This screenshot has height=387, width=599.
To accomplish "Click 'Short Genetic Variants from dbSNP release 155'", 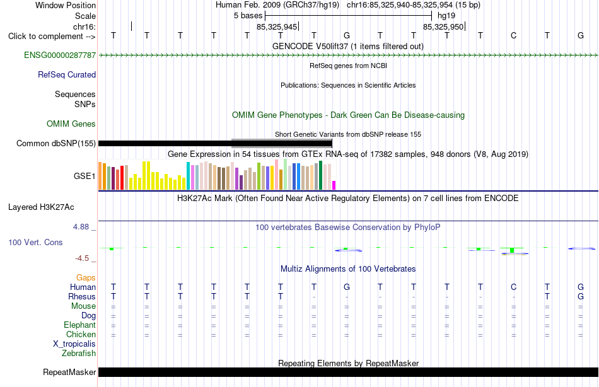I will 348,134.
